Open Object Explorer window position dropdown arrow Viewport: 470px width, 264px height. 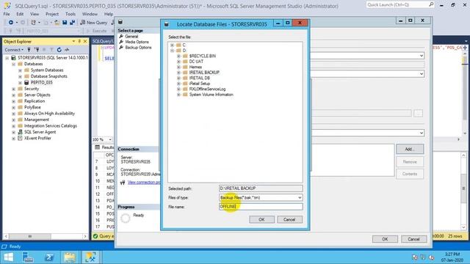73,41
